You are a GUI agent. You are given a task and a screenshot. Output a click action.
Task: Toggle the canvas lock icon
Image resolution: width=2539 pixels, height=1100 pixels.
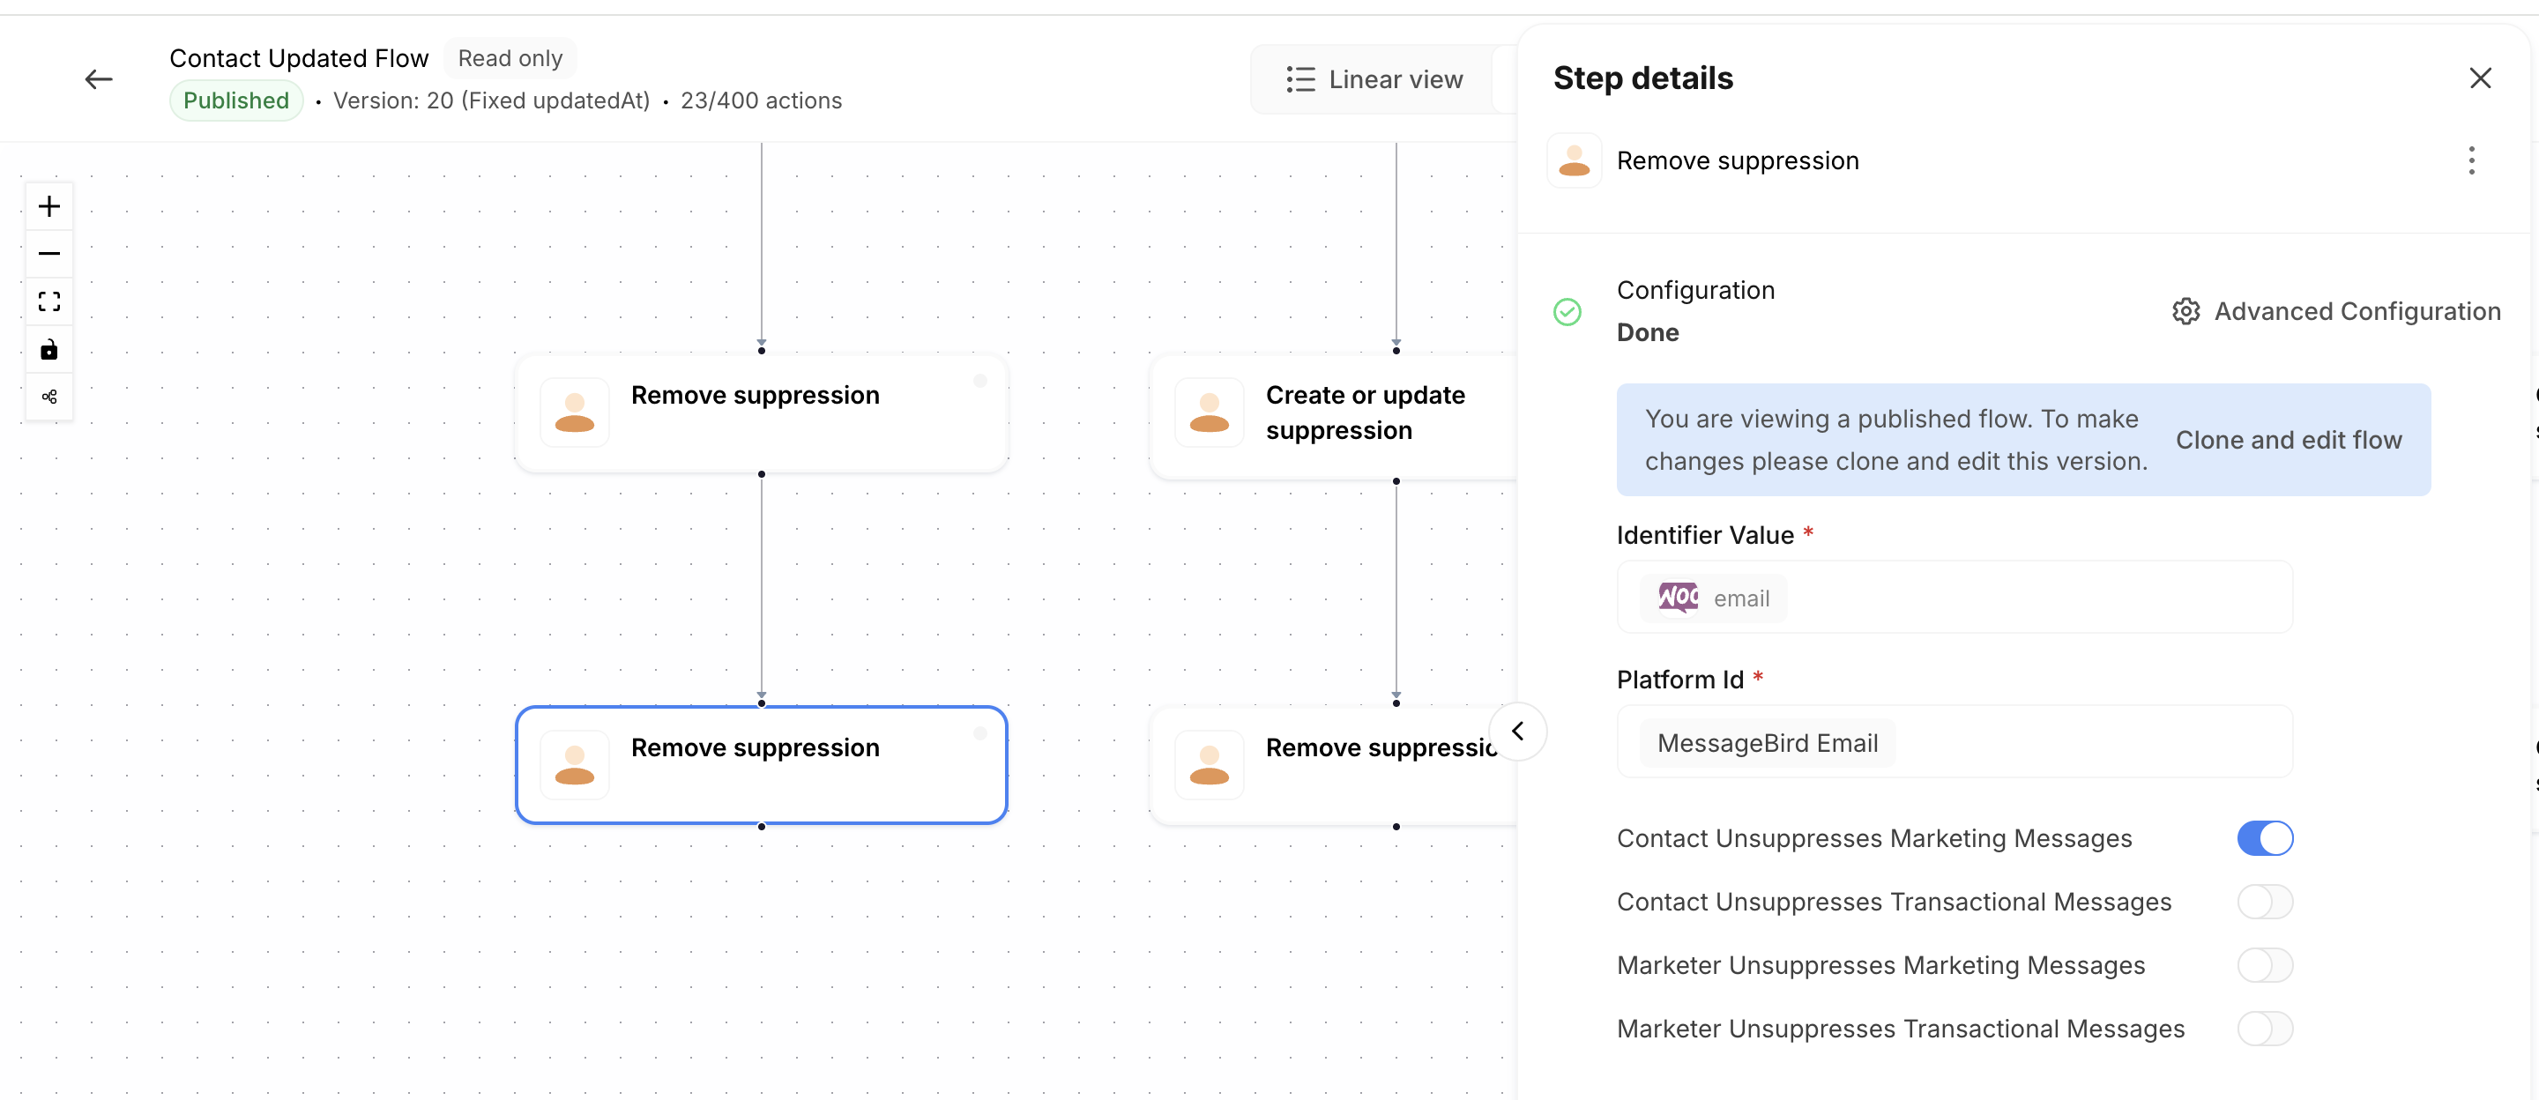pos(49,350)
